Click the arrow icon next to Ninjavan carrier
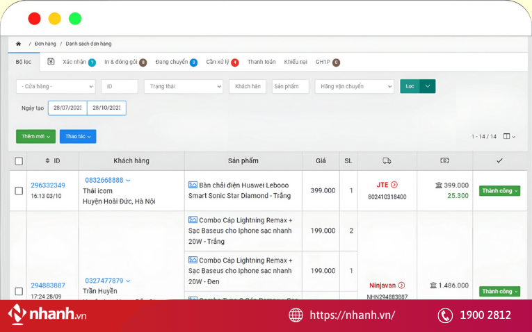The image size is (532, 332). coord(401,285)
